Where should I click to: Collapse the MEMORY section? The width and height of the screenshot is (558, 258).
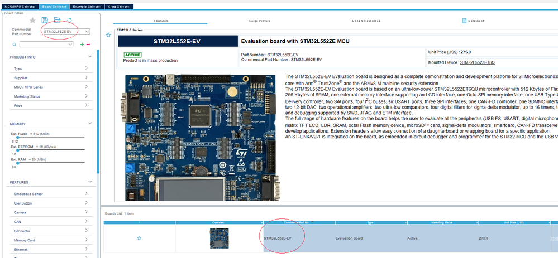tap(90, 124)
